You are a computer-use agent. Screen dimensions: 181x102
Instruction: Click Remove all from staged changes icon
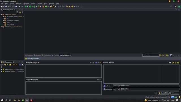pos(100,80)
